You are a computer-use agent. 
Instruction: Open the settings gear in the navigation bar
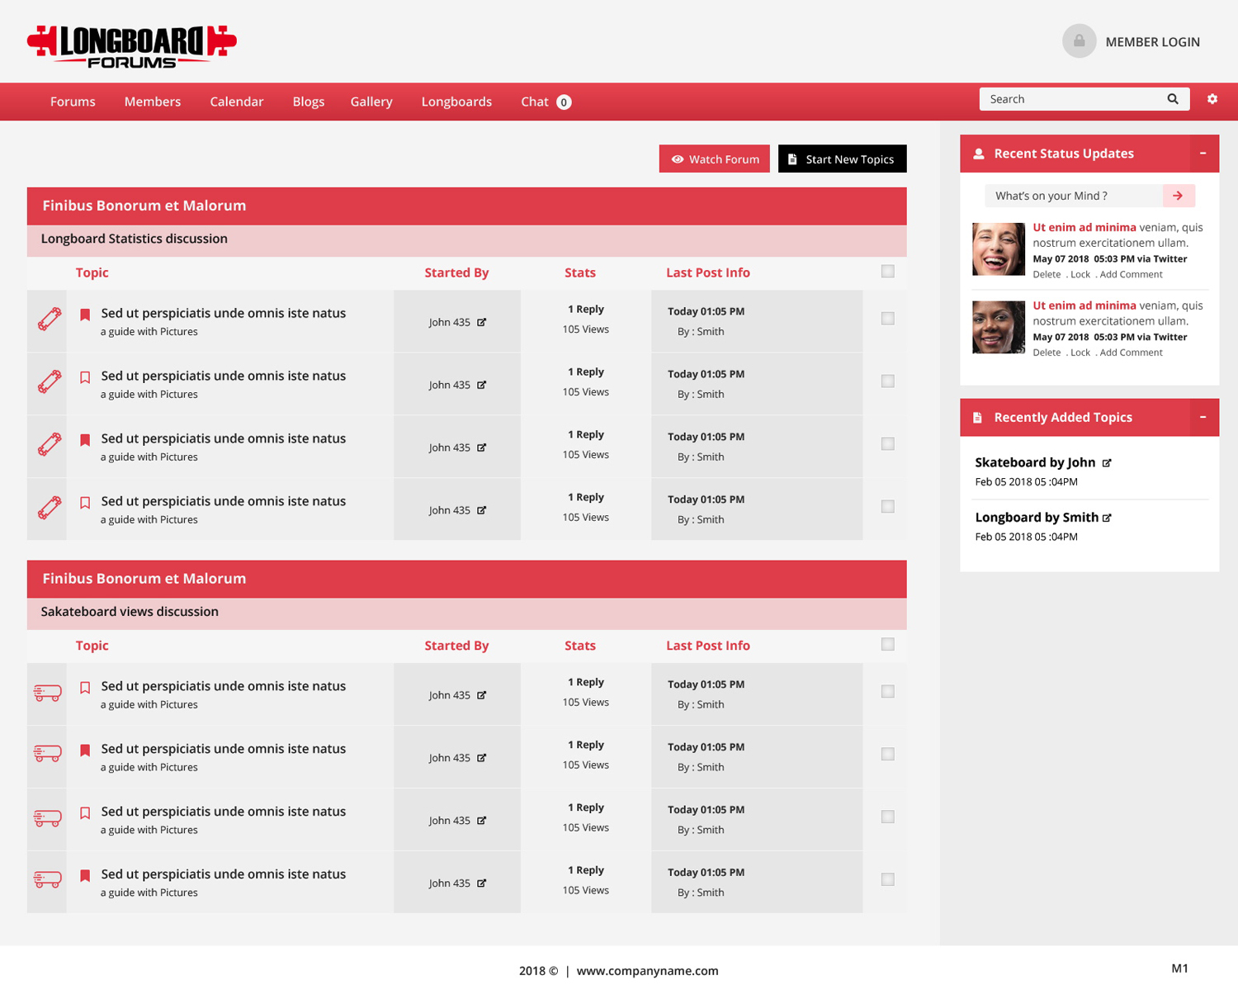point(1212,99)
